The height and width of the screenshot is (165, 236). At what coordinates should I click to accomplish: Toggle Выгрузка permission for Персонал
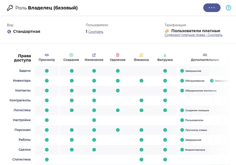[165, 130]
